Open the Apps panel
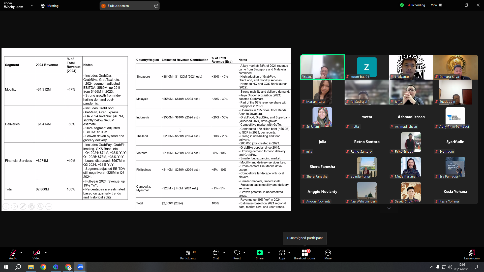This screenshot has height=272, width=484. [282, 255]
